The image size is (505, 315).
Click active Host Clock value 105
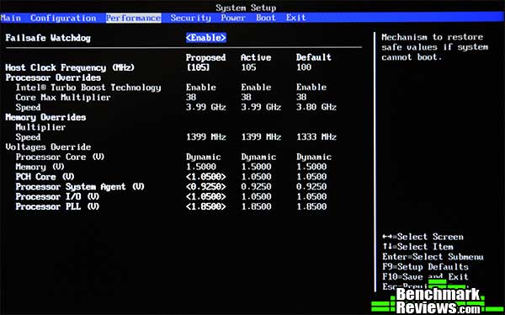[x=248, y=67]
